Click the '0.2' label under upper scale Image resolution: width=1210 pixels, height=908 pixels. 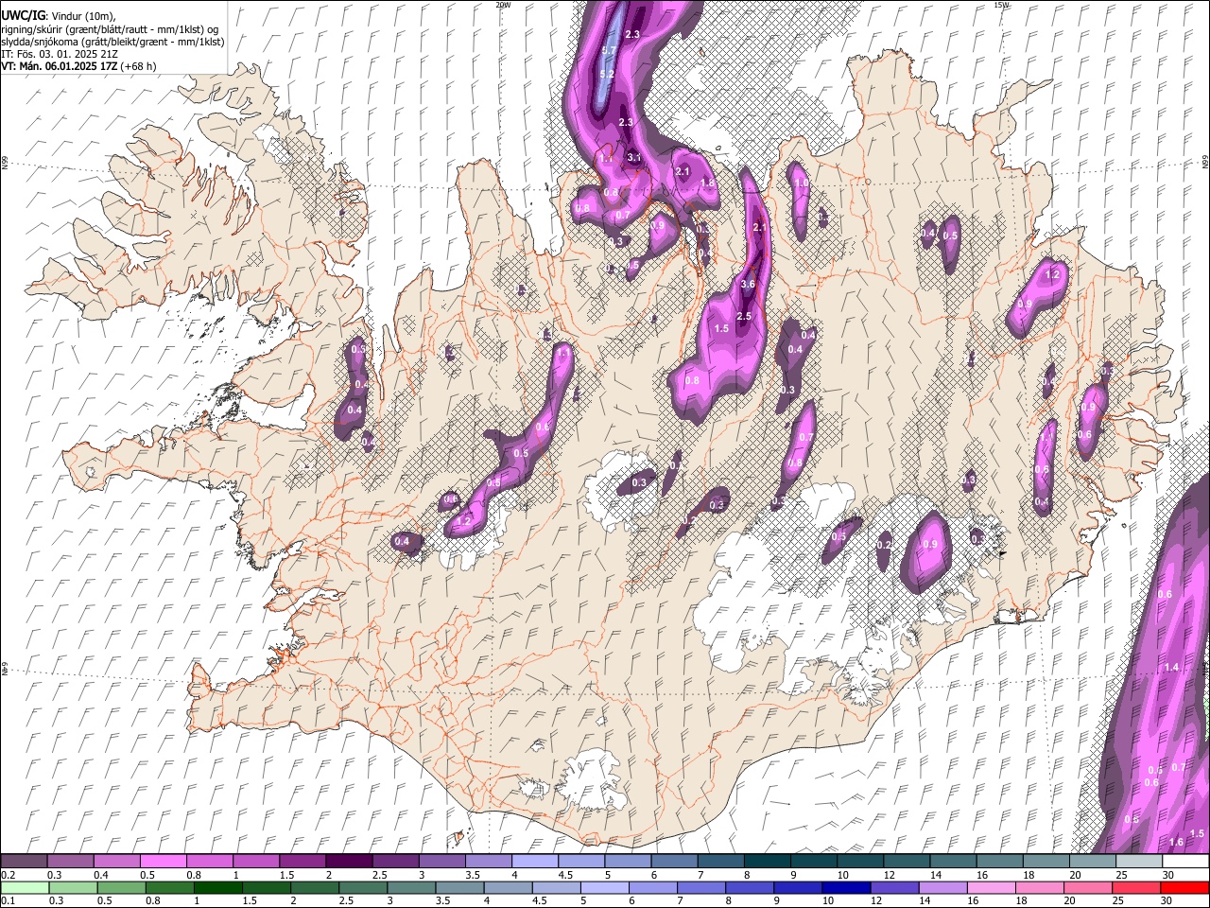(x=9, y=875)
